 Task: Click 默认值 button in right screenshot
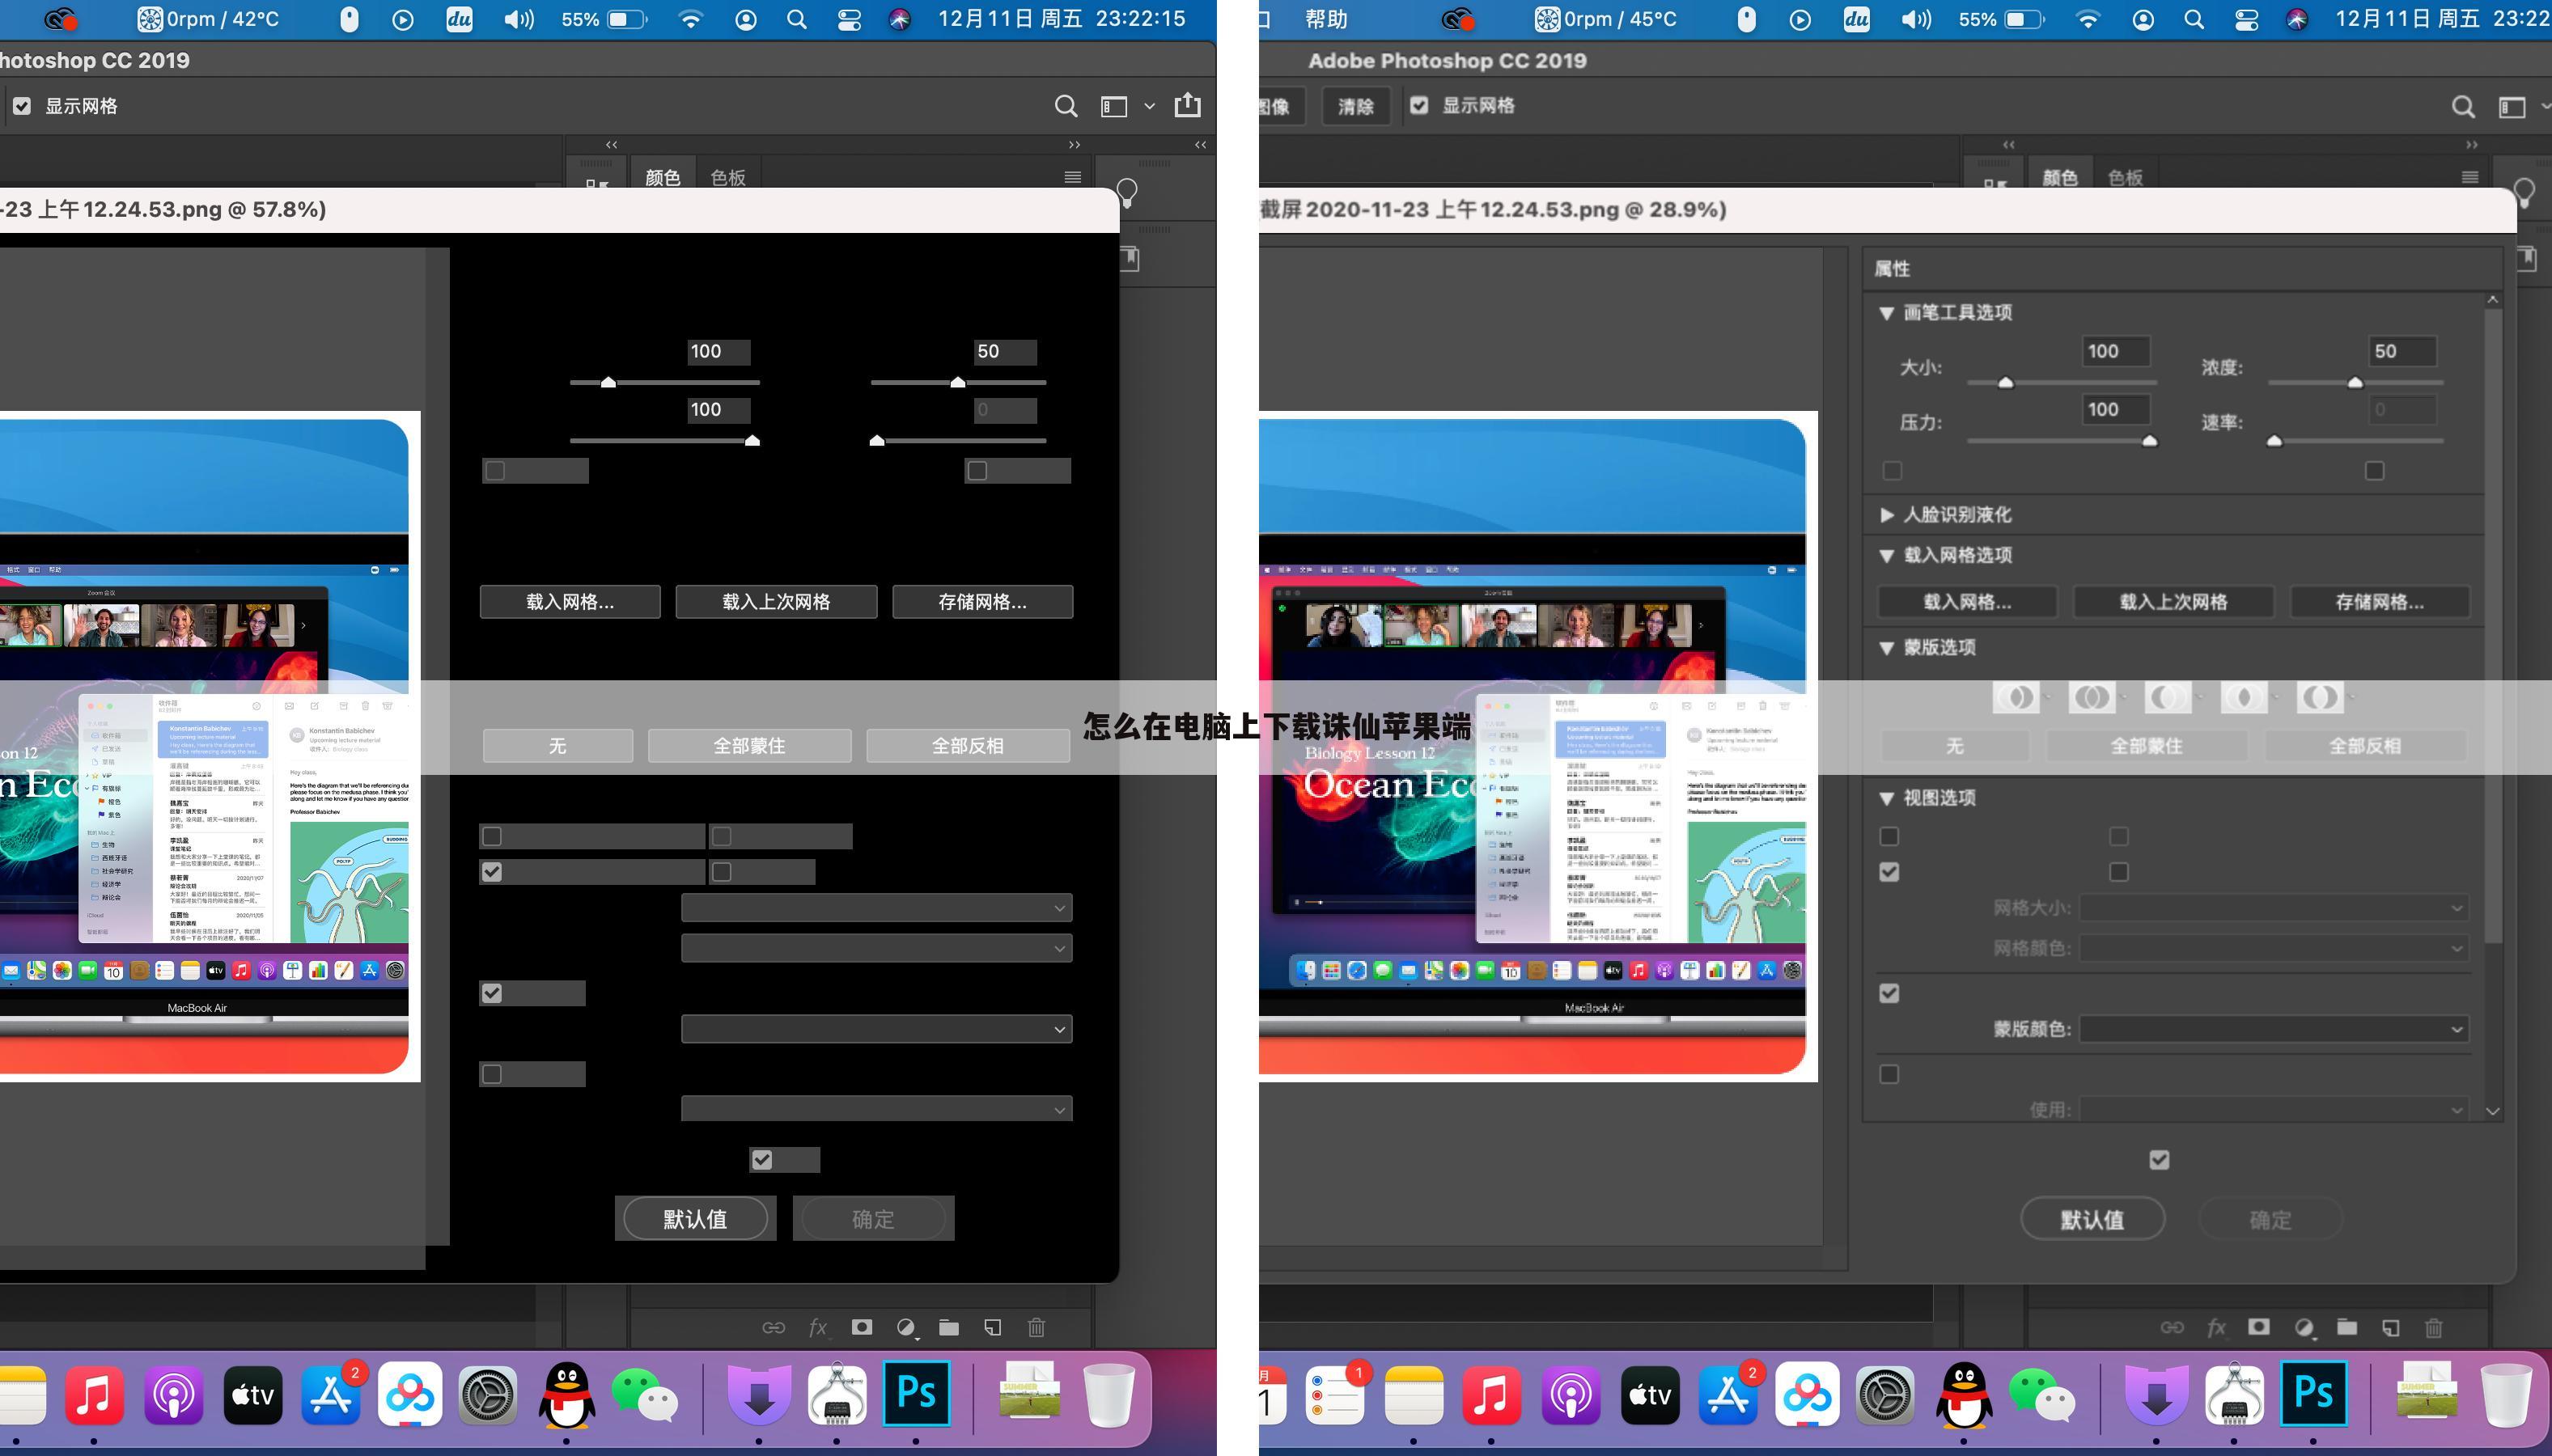click(x=2092, y=1219)
